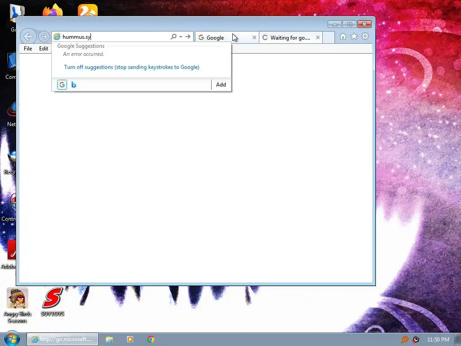Open the address bar autocomplete dropdown arrow
Viewport: 461px width, 346px height.
(x=181, y=37)
